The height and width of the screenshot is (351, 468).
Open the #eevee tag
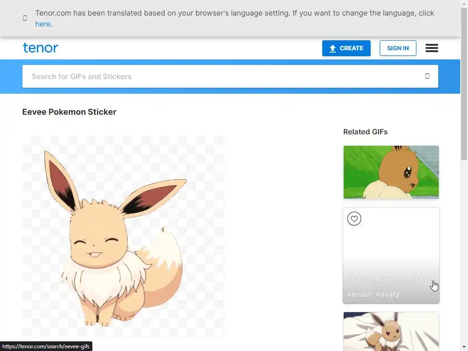pos(423,279)
